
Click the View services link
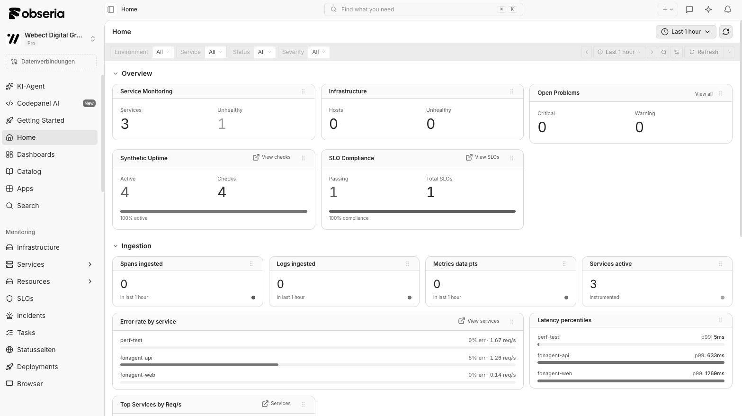(479, 321)
